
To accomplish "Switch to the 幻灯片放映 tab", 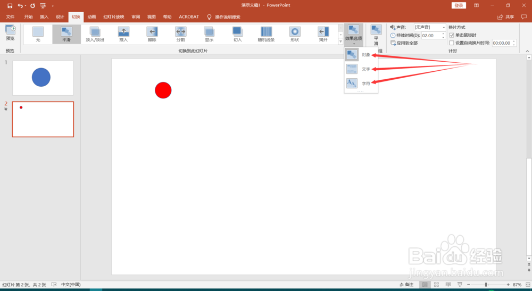I will coord(114,16).
